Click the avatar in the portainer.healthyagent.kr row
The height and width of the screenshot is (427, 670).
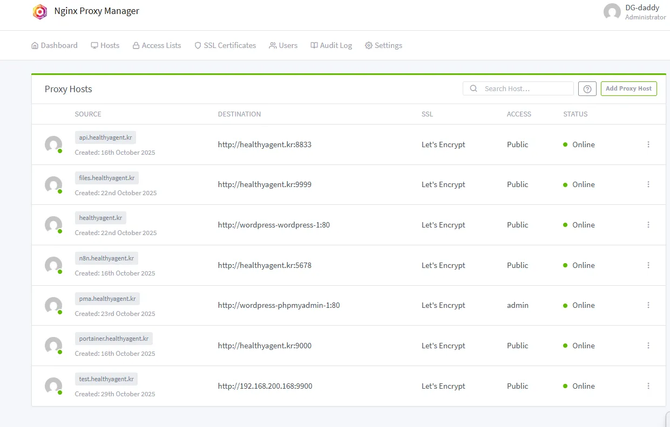point(53,346)
